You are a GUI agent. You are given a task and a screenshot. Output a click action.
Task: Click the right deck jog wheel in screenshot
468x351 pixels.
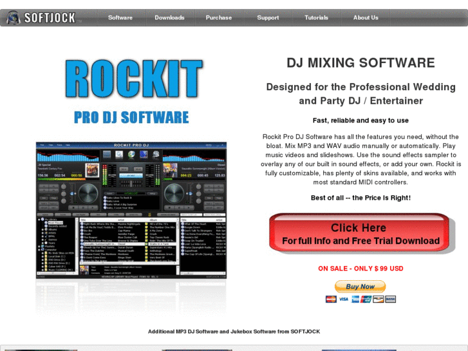[x=174, y=193]
